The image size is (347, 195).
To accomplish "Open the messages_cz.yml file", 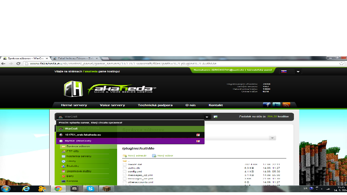I will click(140, 175).
